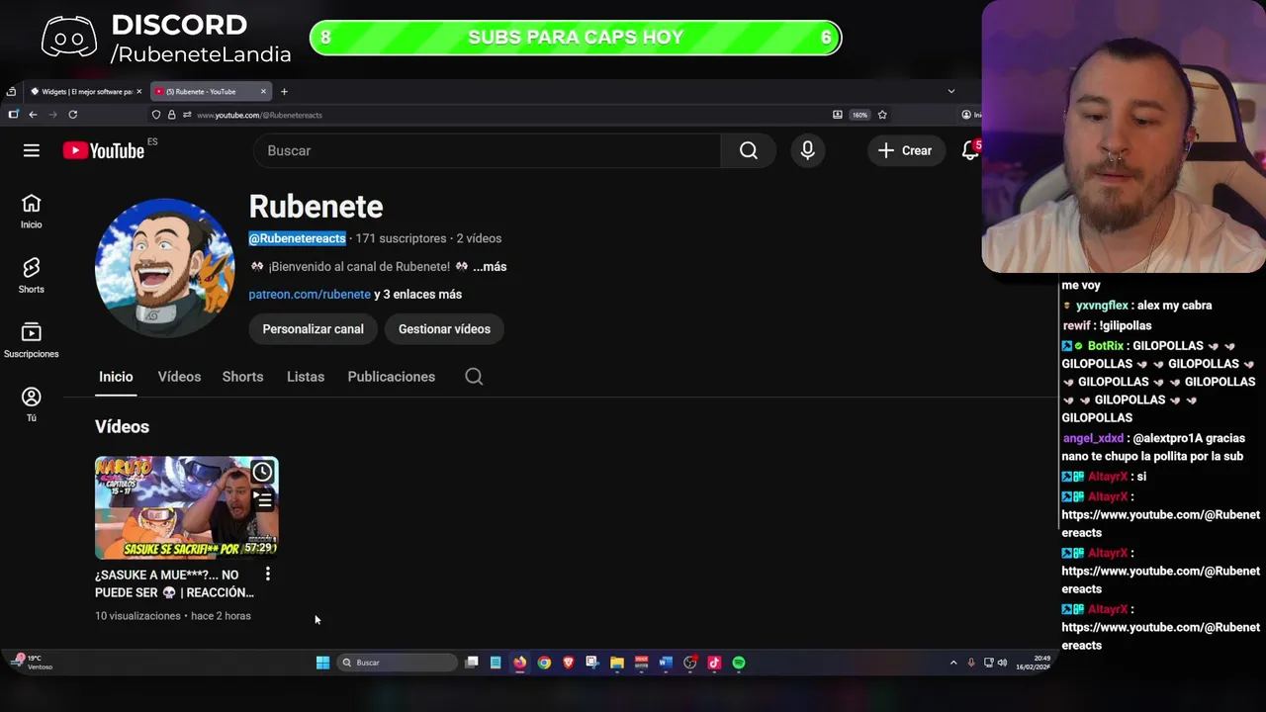Open Windows Start menu
The height and width of the screenshot is (712, 1266).
(x=322, y=663)
